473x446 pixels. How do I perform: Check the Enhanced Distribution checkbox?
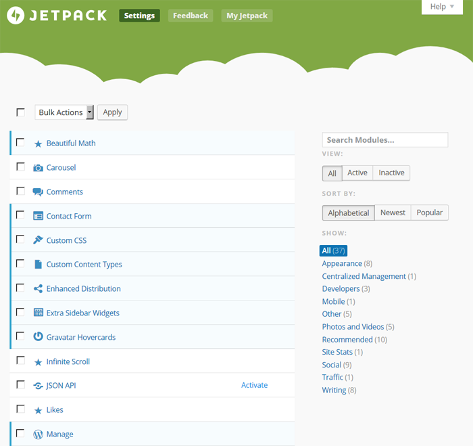point(20,288)
